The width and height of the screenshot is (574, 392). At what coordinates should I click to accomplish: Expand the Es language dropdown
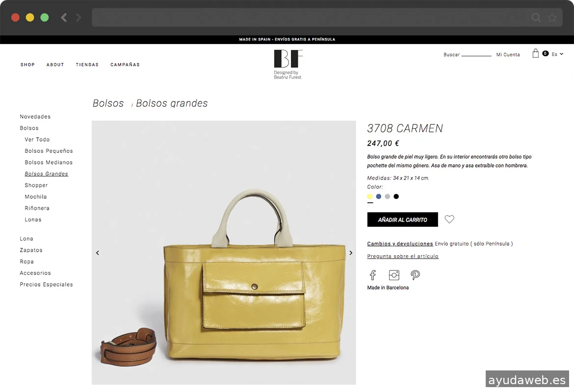[557, 54]
